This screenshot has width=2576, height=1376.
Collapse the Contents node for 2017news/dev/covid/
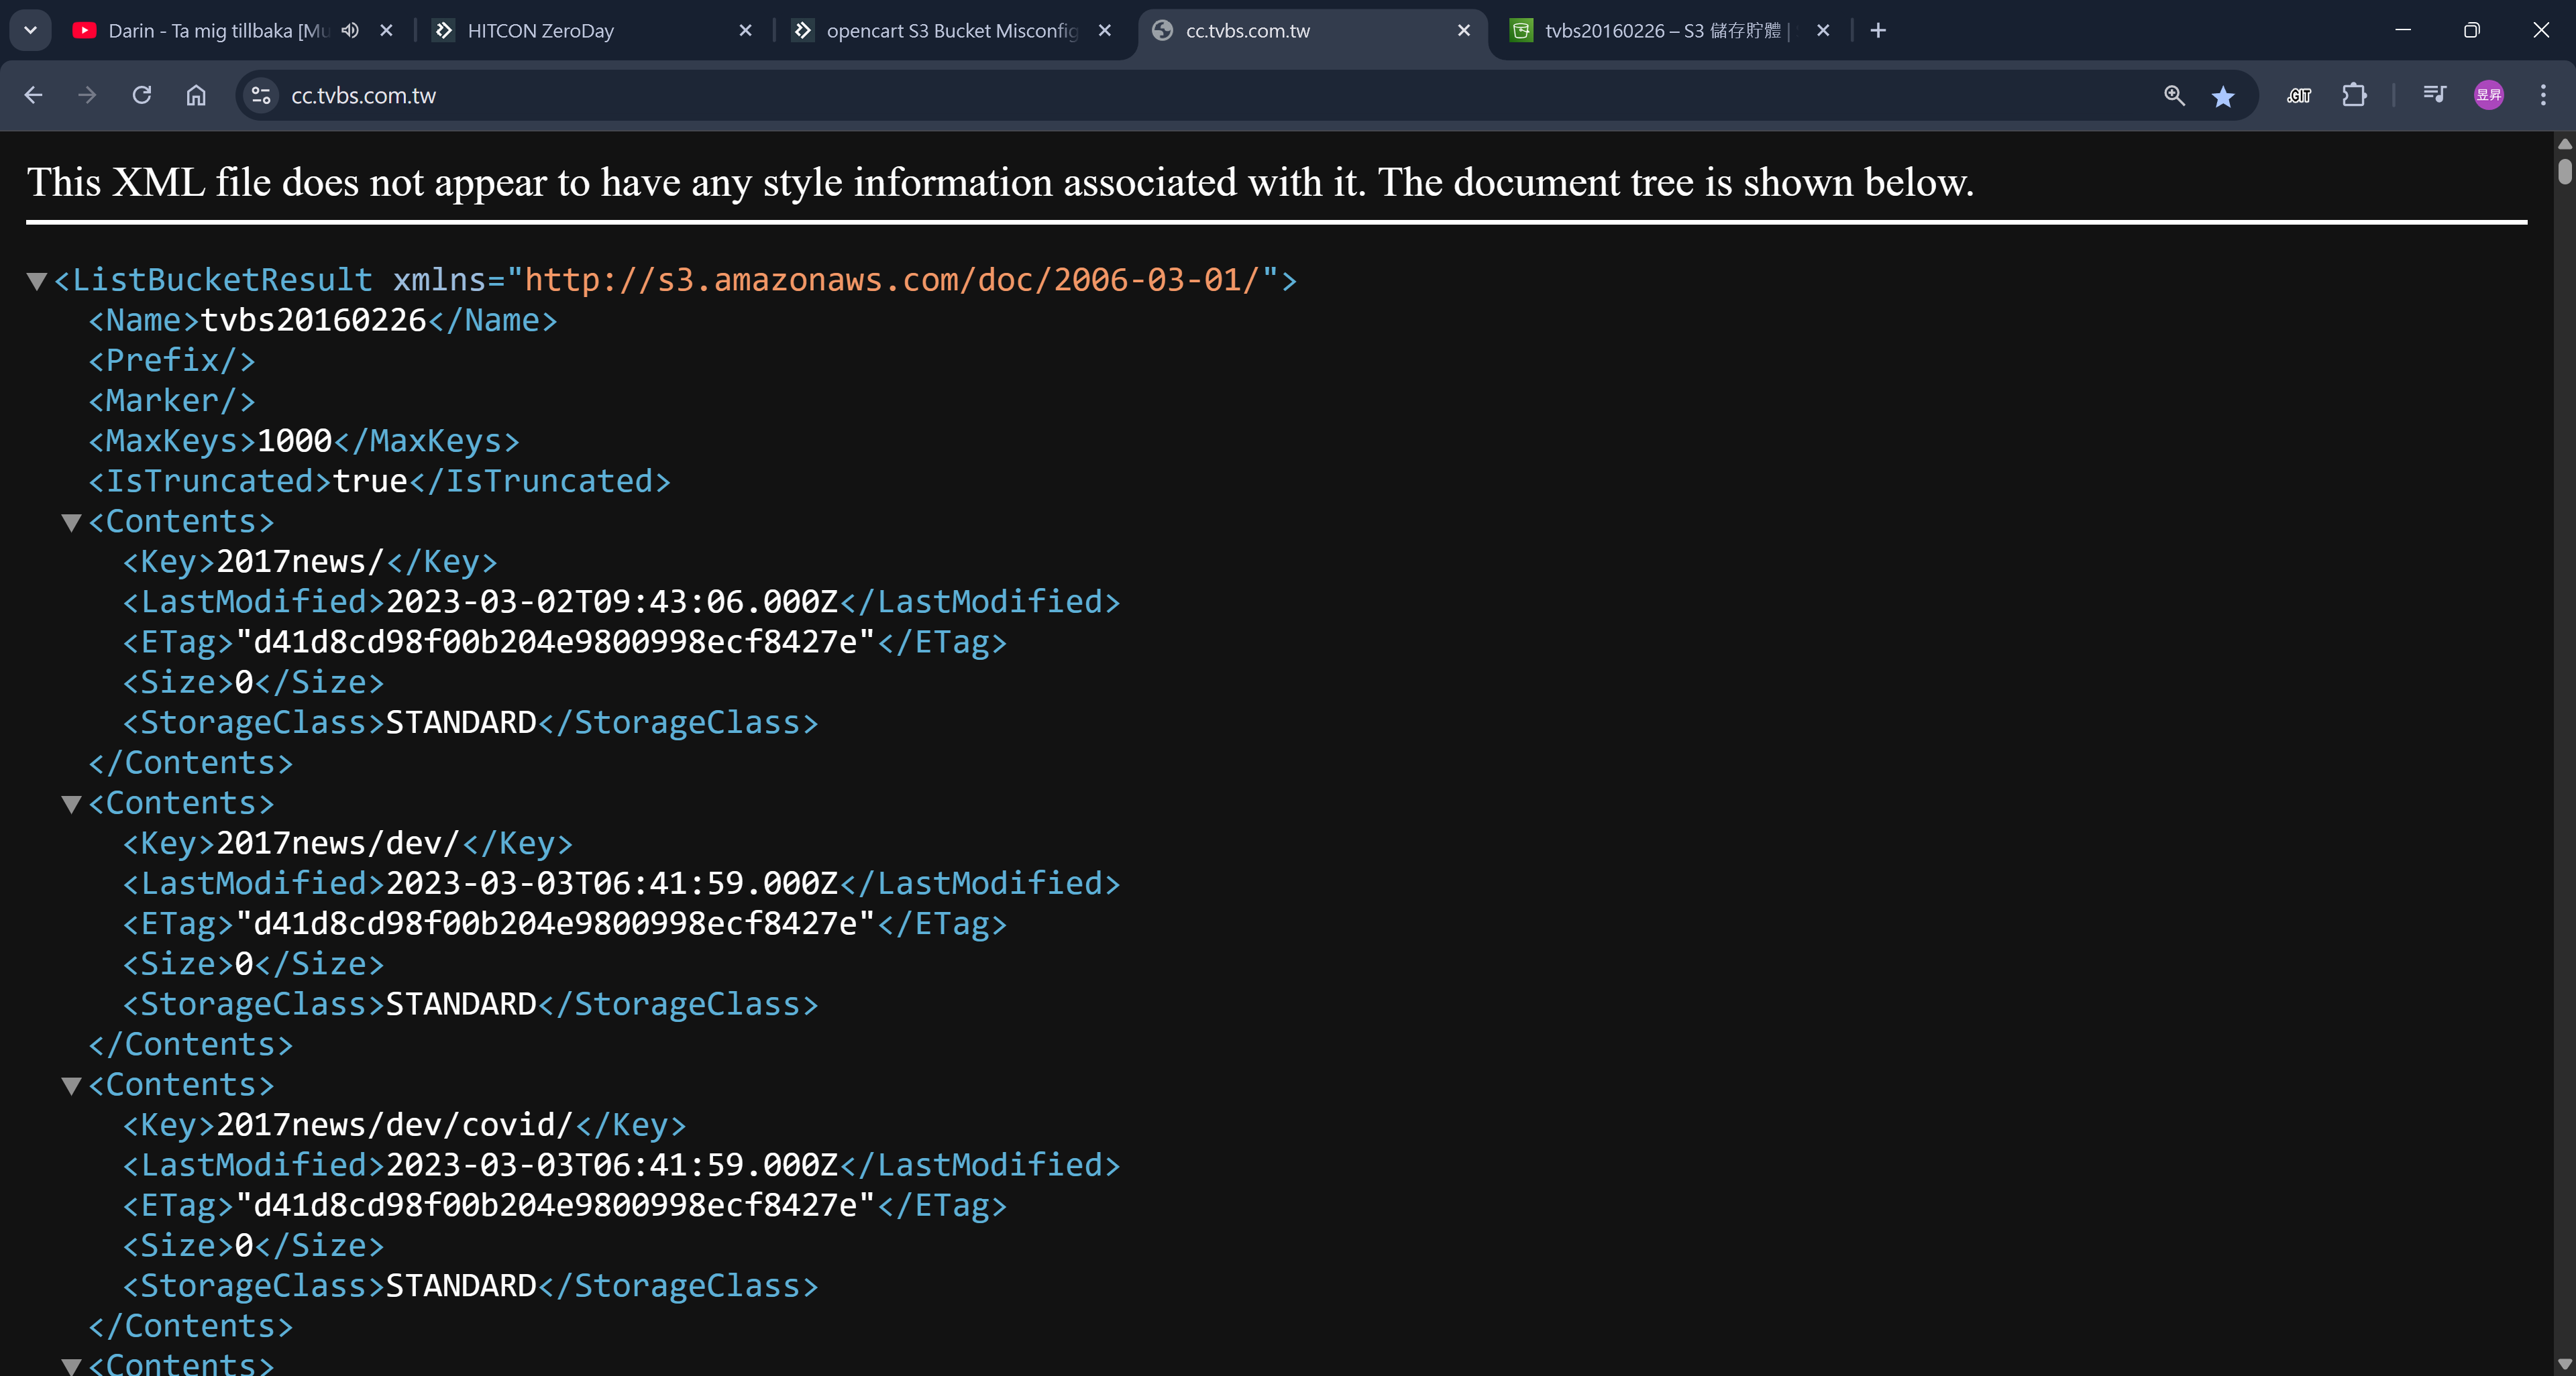click(71, 1085)
